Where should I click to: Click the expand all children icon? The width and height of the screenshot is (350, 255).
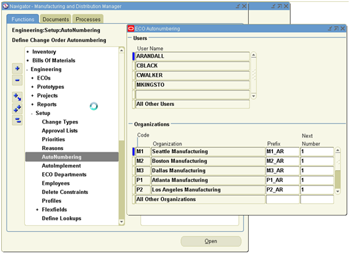pyautogui.click(x=17, y=97)
